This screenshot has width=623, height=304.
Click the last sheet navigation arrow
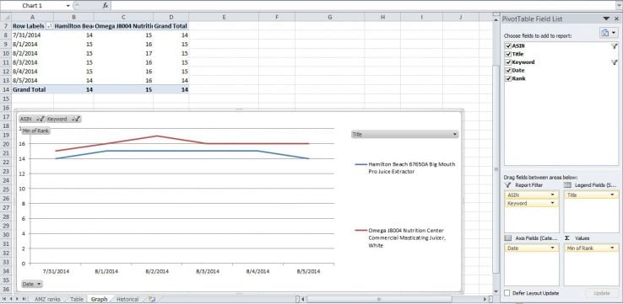(x=24, y=299)
